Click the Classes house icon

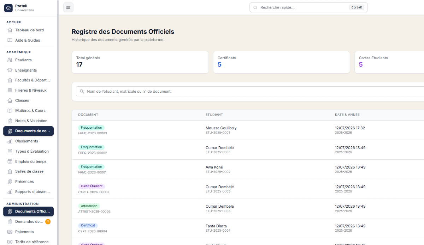(x=10, y=100)
